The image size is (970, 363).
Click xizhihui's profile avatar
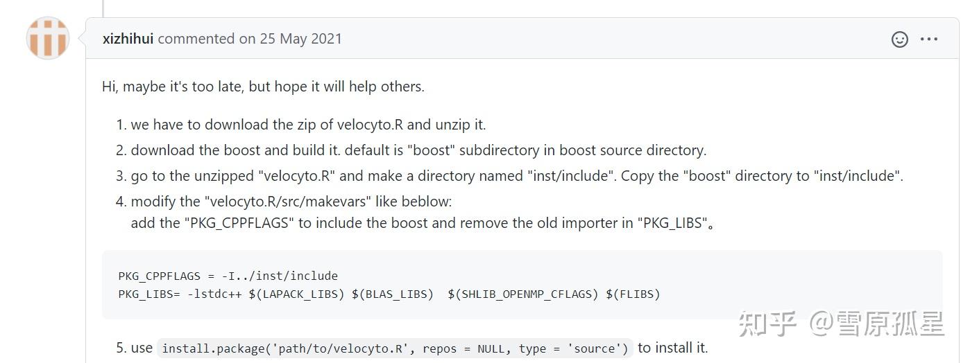tap(48, 37)
